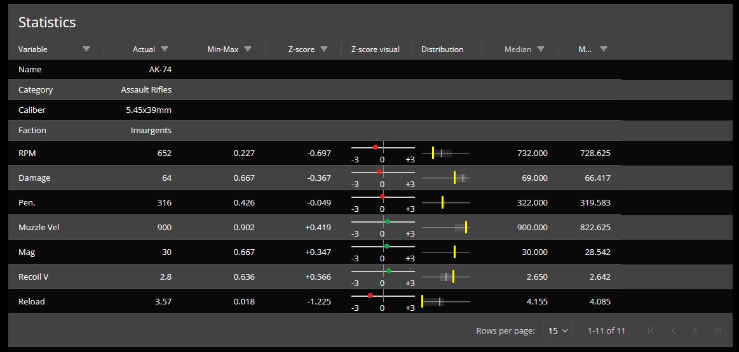739x352 pixels.
Task: Open Rows per page dropdown showing 15
Action: click(557, 330)
